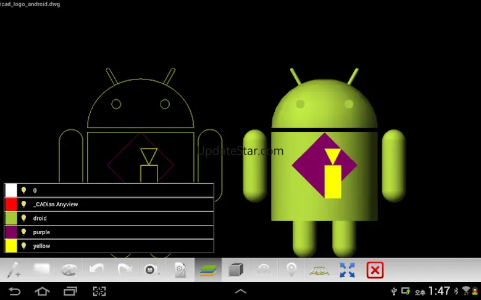Select the _CADian Anyview layer name
This screenshot has width=481, height=300.
(56, 204)
